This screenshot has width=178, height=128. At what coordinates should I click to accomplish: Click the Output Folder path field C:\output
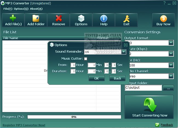click(x=143, y=88)
